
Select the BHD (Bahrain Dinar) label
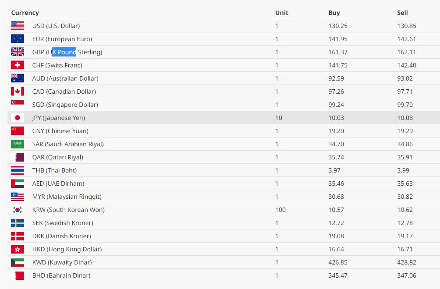(61, 275)
